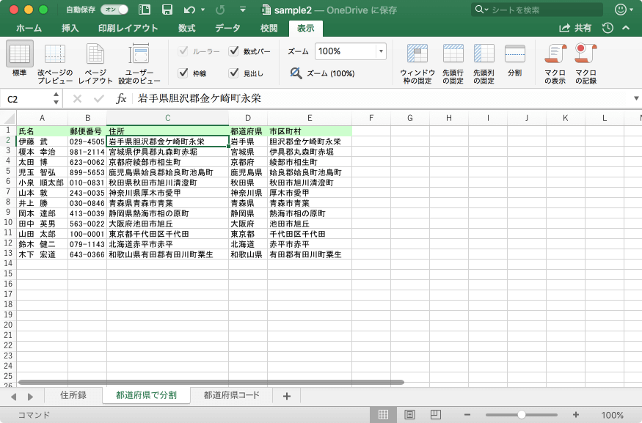Open 改ページのプレビュー view

[55, 62]
